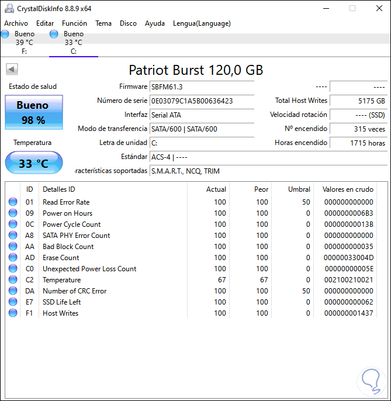Screen dimensions: 391x401
Task: Select the Unexpected Power Loss Count text
Action: point(89,269)
